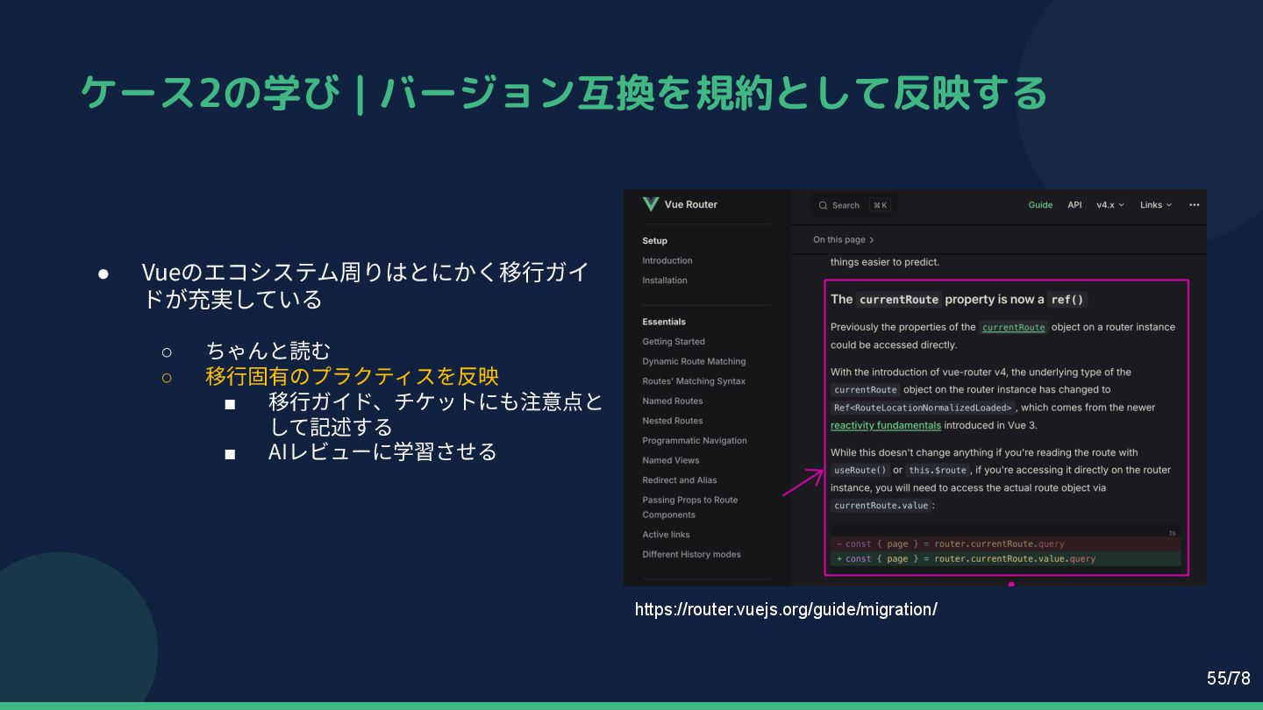Click the bullet 移行ガイド、チケットにも注意点
This screenshot has height=710, width=1263.
click(436, 414)
